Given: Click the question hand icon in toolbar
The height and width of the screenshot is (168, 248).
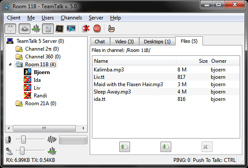Looking at the screenshot, I should coord(111,29).
